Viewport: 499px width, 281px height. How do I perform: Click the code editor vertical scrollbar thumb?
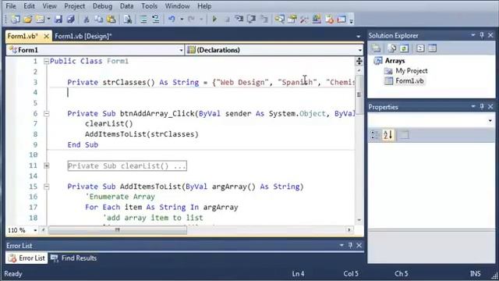[x=359, y=94]
